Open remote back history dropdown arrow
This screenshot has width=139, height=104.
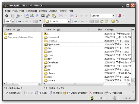pyautogui.click(x=79, y=21)
